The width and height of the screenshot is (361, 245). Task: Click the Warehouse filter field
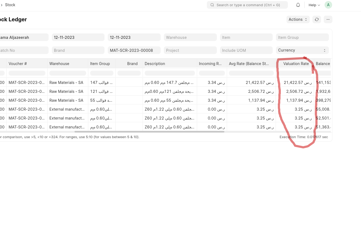(x=190, y=37)
